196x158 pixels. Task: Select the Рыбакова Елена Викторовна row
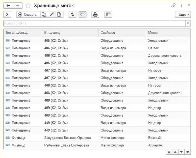tap(67, 145)
